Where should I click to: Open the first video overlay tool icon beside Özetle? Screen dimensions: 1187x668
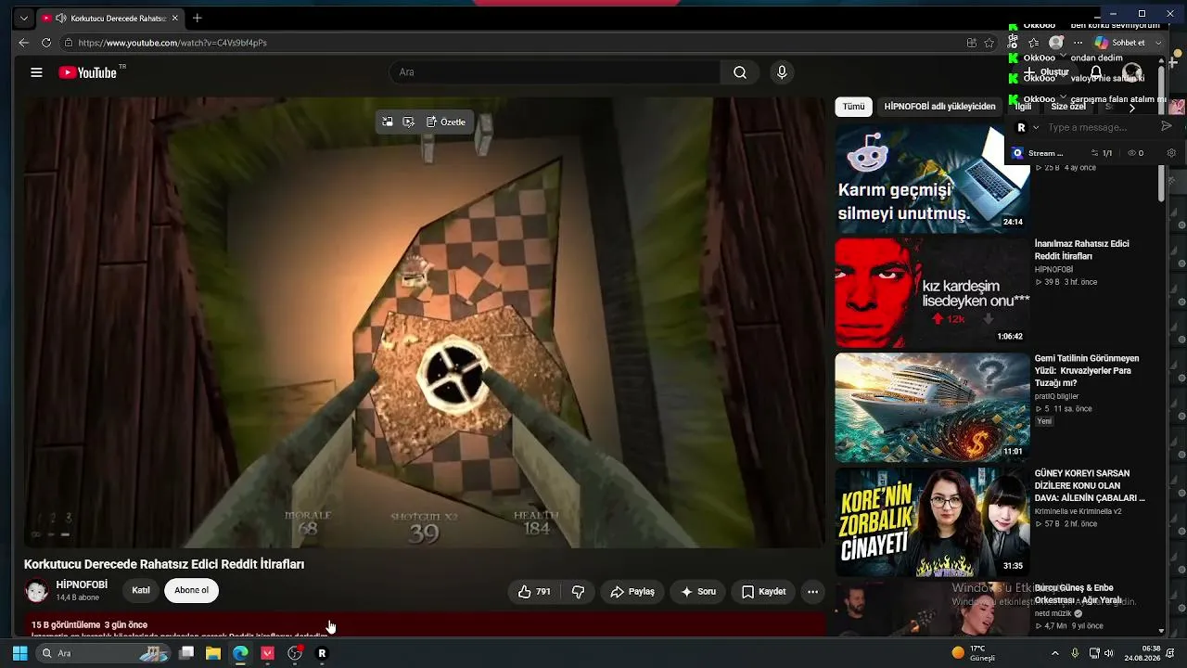388,122
